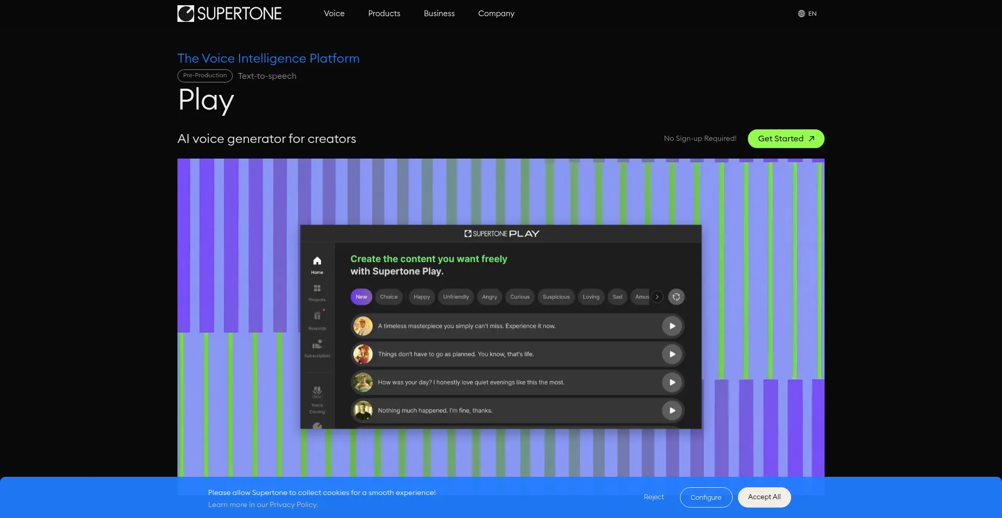The image size is (1002, 518).
Task: Click the Supertone logo
Action: pyautogui.click(x=229, y=14)
